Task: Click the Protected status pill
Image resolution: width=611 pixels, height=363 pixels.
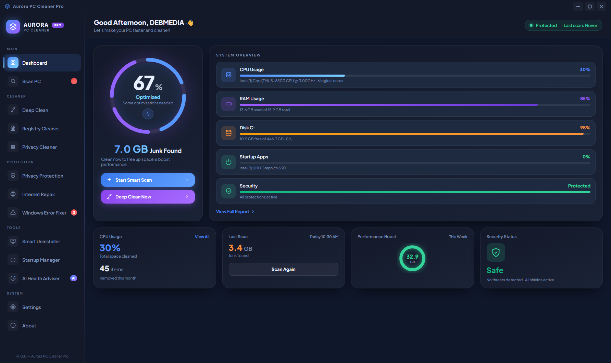Action: (x=563, y=25)
